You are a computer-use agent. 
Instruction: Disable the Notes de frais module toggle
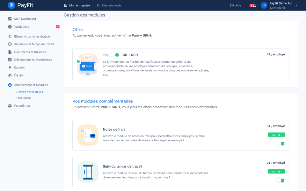pyautogui.click(x=280, y=144)
